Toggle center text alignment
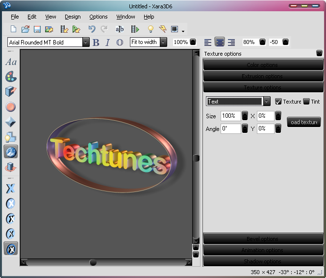The width and height of the screenshot is (326, 278). coord(220,43)
